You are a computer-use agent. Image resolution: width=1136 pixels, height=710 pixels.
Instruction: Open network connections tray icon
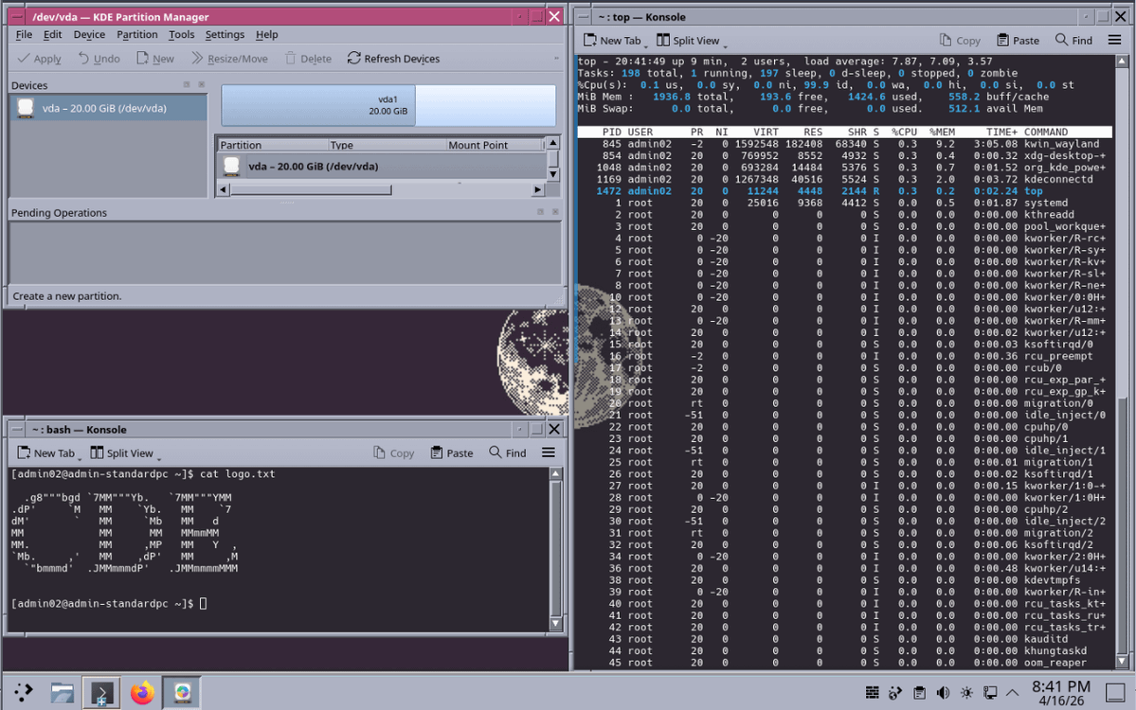(990, 693)
